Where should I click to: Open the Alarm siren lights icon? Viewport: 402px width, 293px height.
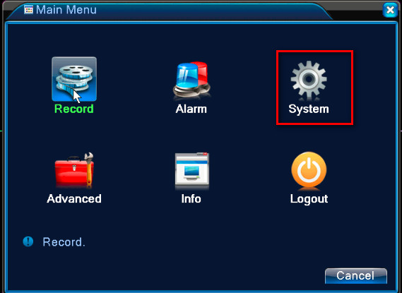pyautogui.click(x=191, y=80)
